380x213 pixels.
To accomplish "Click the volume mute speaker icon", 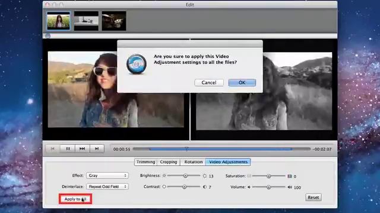I will tap(249, 187).
